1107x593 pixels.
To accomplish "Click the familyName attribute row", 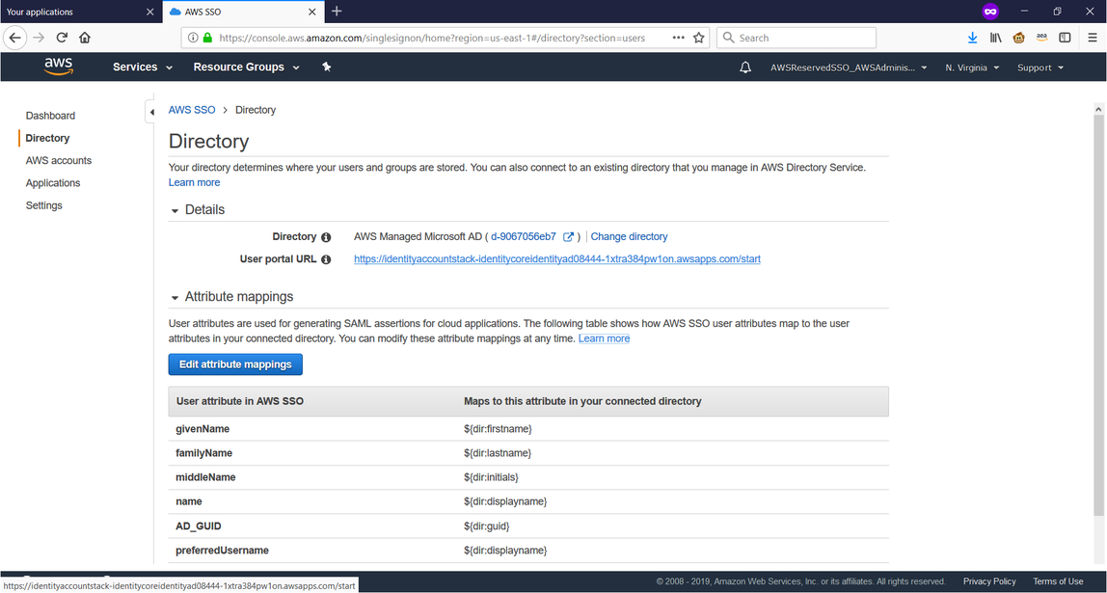I will pos(528,453).
